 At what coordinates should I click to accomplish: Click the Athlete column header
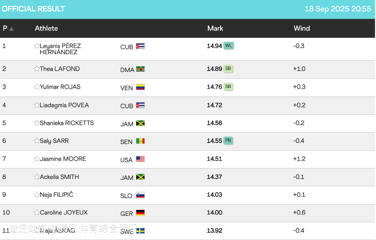[x=46, y=28]
